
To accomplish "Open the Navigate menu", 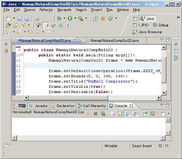I will tap(64, 10).
